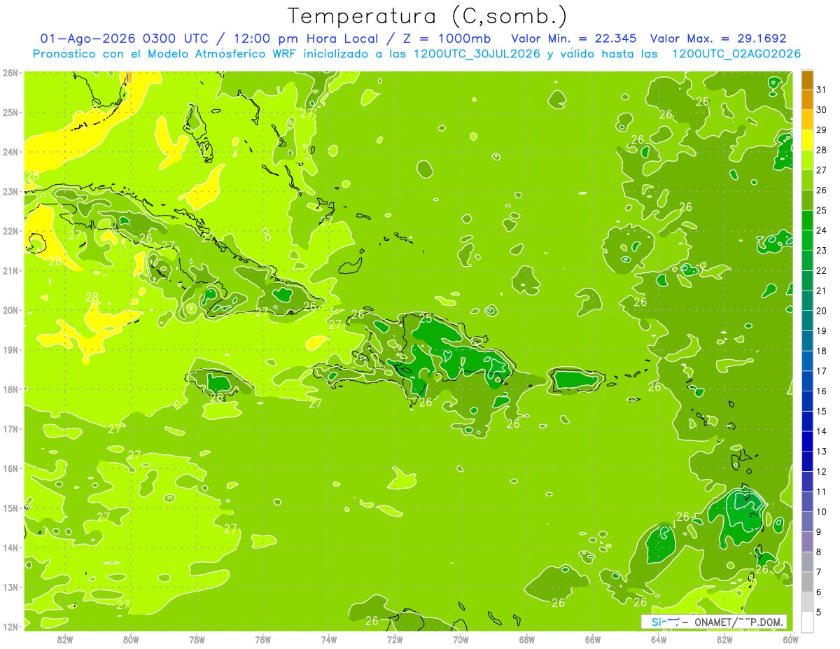
Task: Click the legend swatch between 25 and 26
Action: pos(808,200)
